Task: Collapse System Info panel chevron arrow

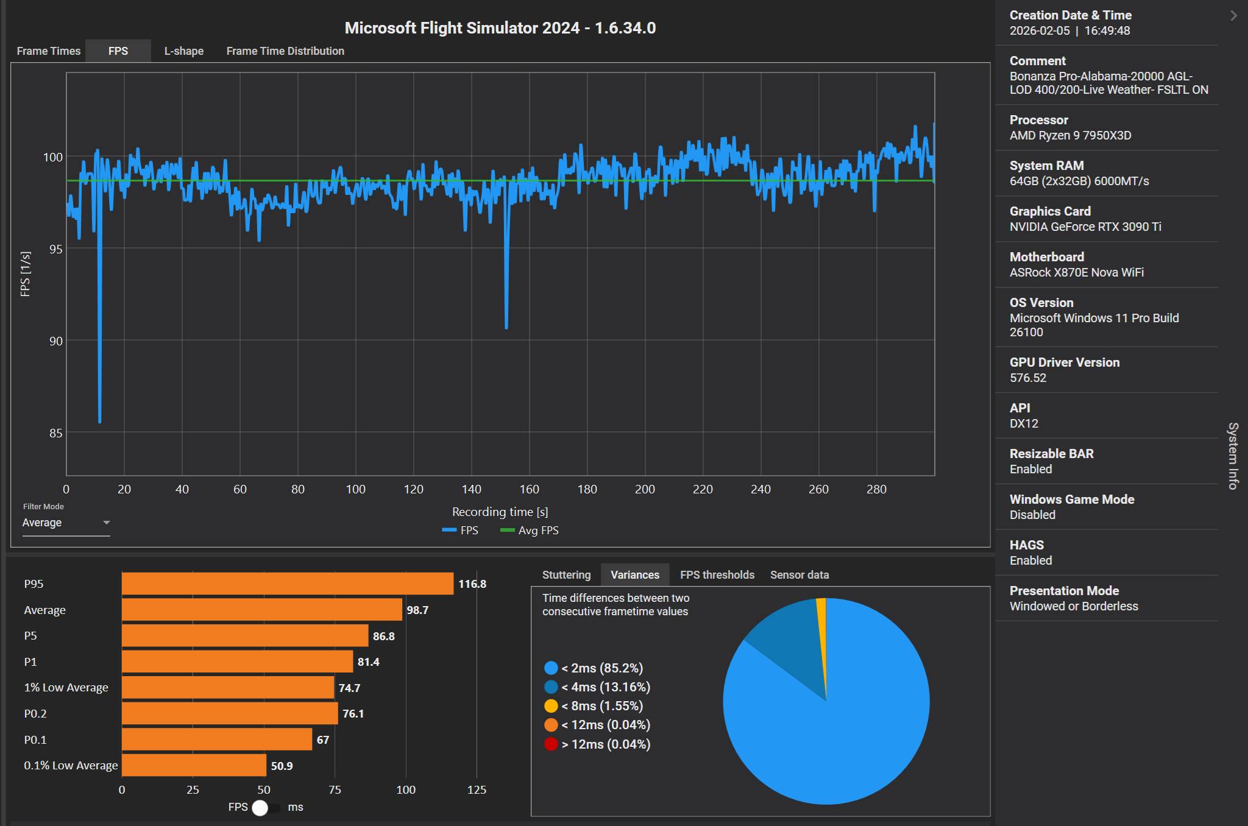Action: click(1233, 16)
